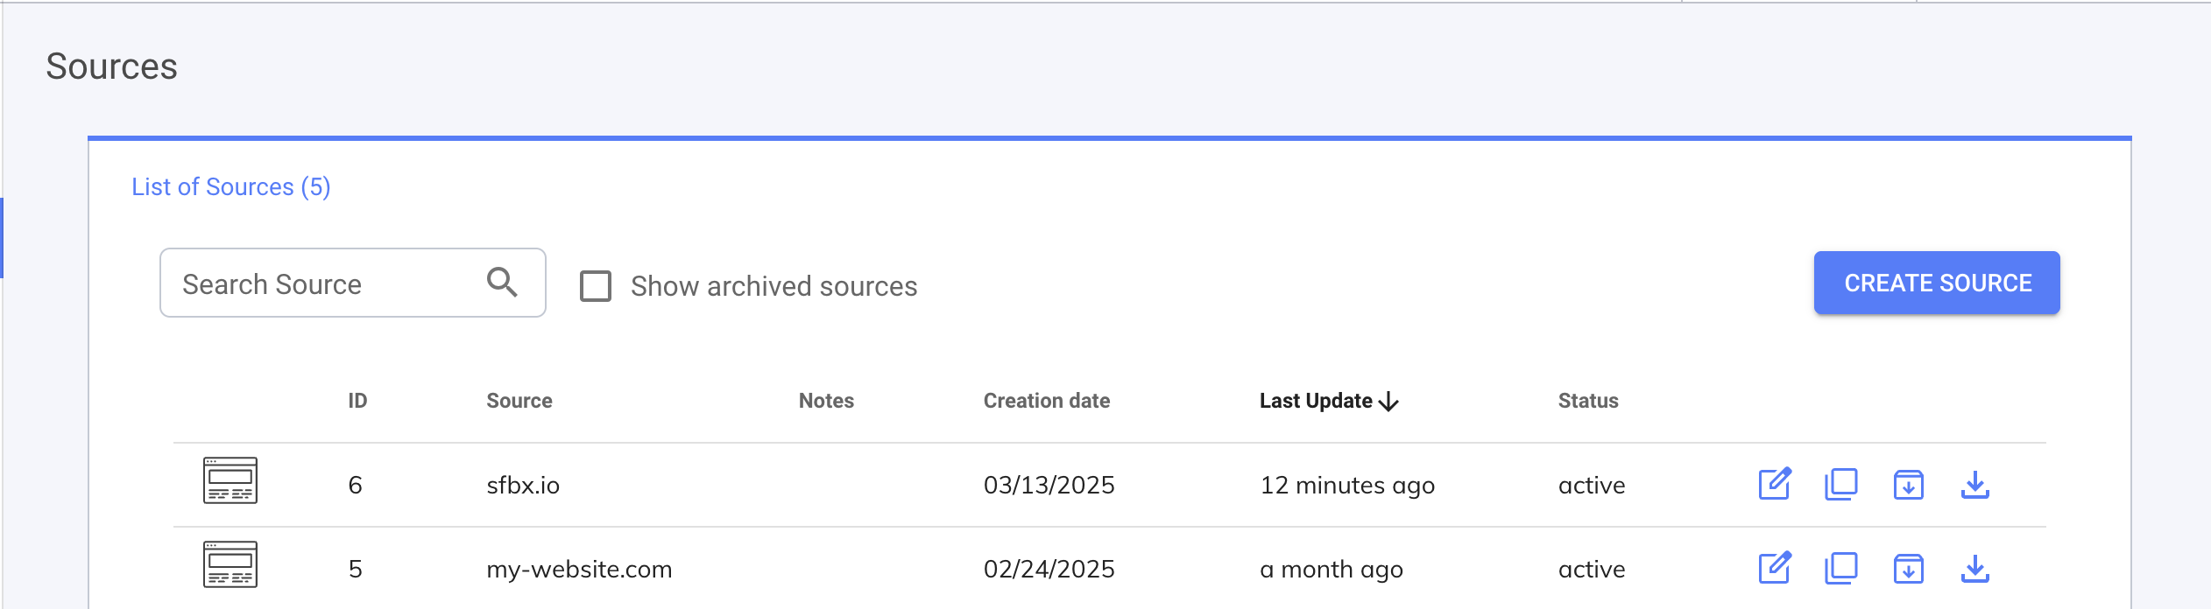
Task: Click the website thumbnail icon for my-website.com
Action: (230, 564)
